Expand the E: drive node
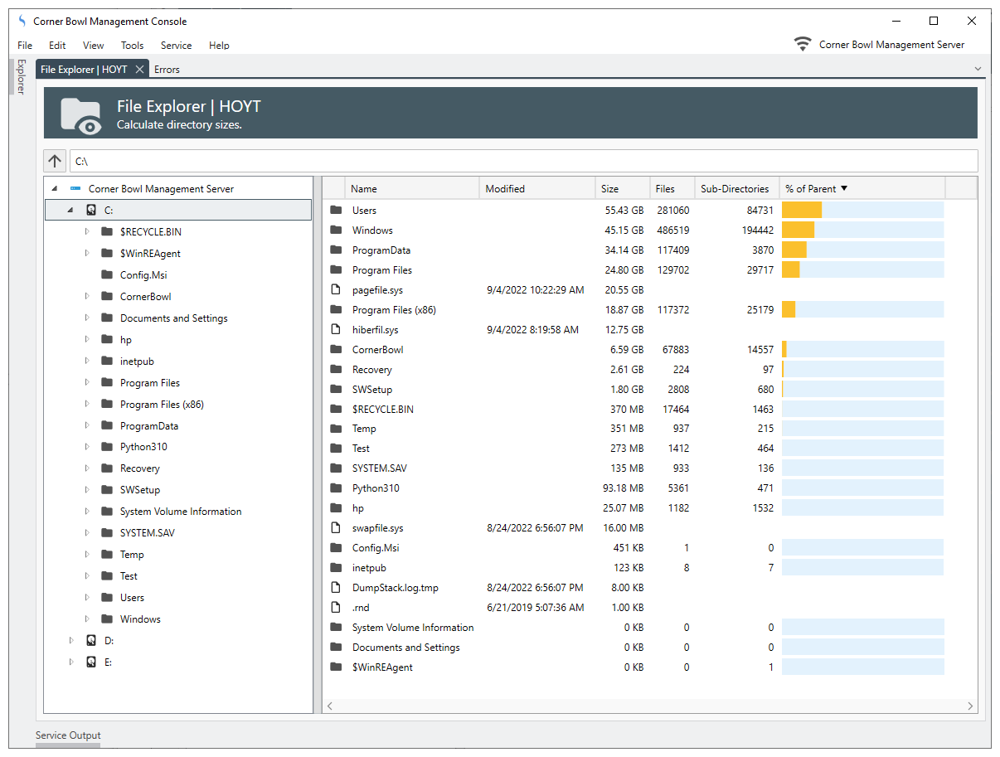This screenshot has height=757, width=1000. pos(71,662)
